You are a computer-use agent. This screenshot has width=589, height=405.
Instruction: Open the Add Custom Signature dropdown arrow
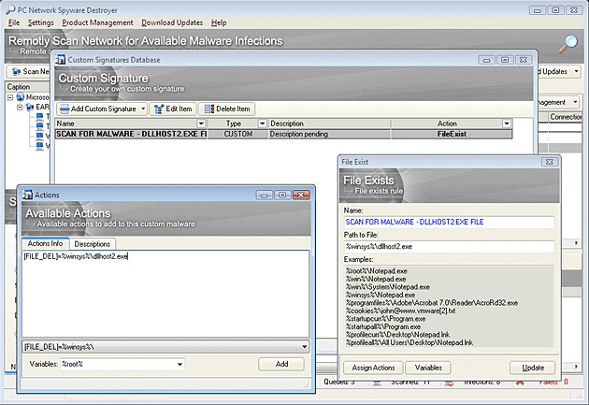[143, 109]
